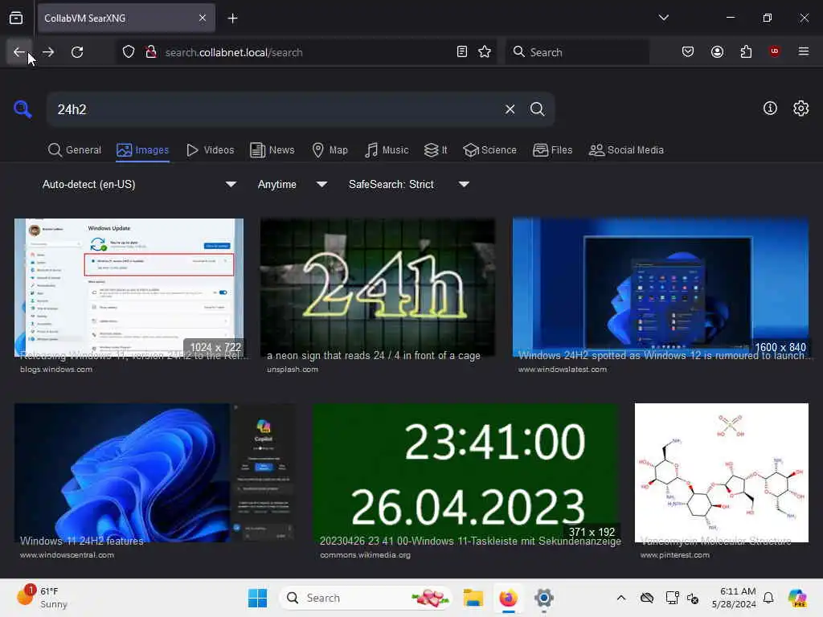The width and height of the screenshot is (823, 617).
Task: Select the Images search tab
Action: click(x=143, y=150)
